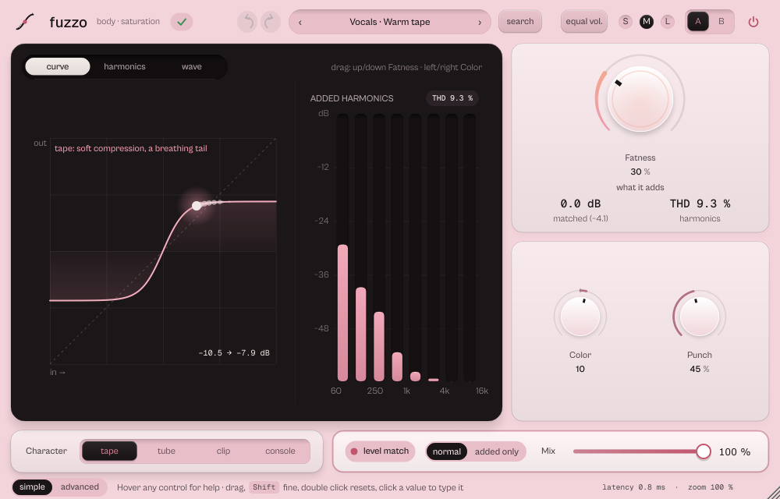Undo the last change
The image size is (780, 499).
point(247,22)
